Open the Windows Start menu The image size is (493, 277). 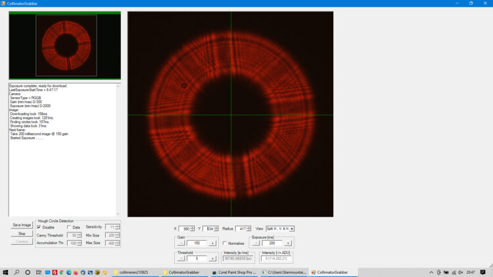tap(5, 272)
